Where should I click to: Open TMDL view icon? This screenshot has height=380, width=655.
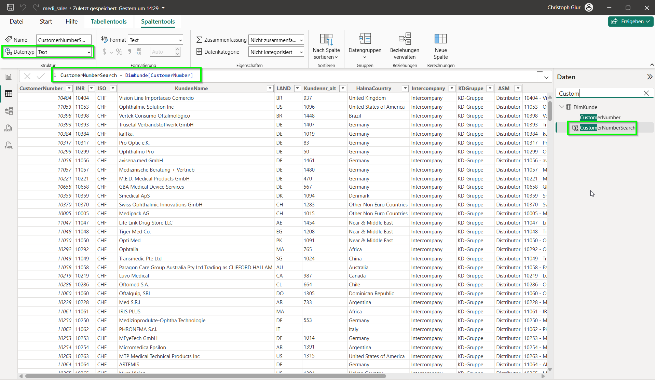(9, 145)
